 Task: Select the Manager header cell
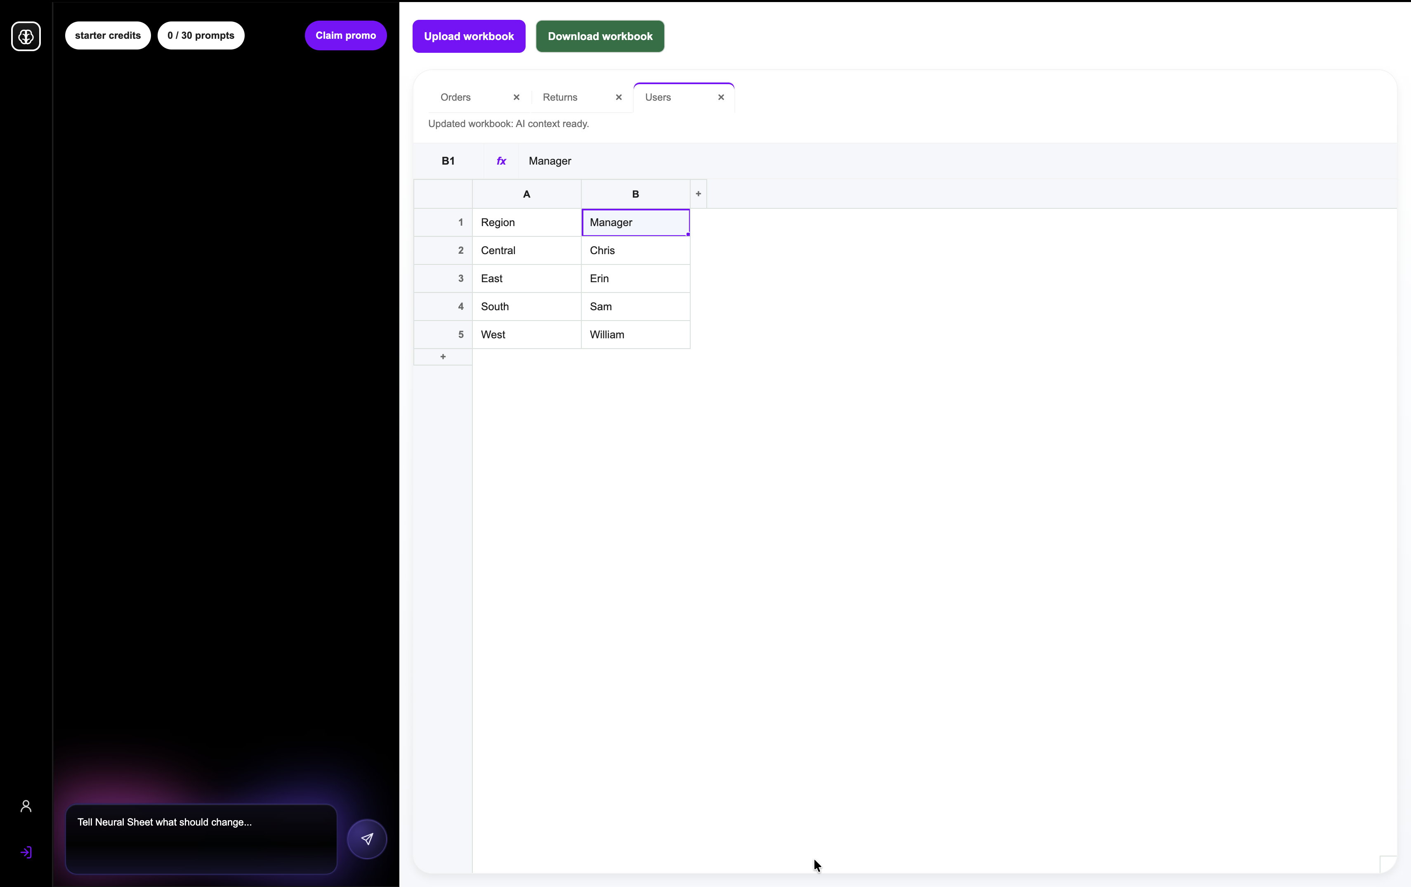636,223
